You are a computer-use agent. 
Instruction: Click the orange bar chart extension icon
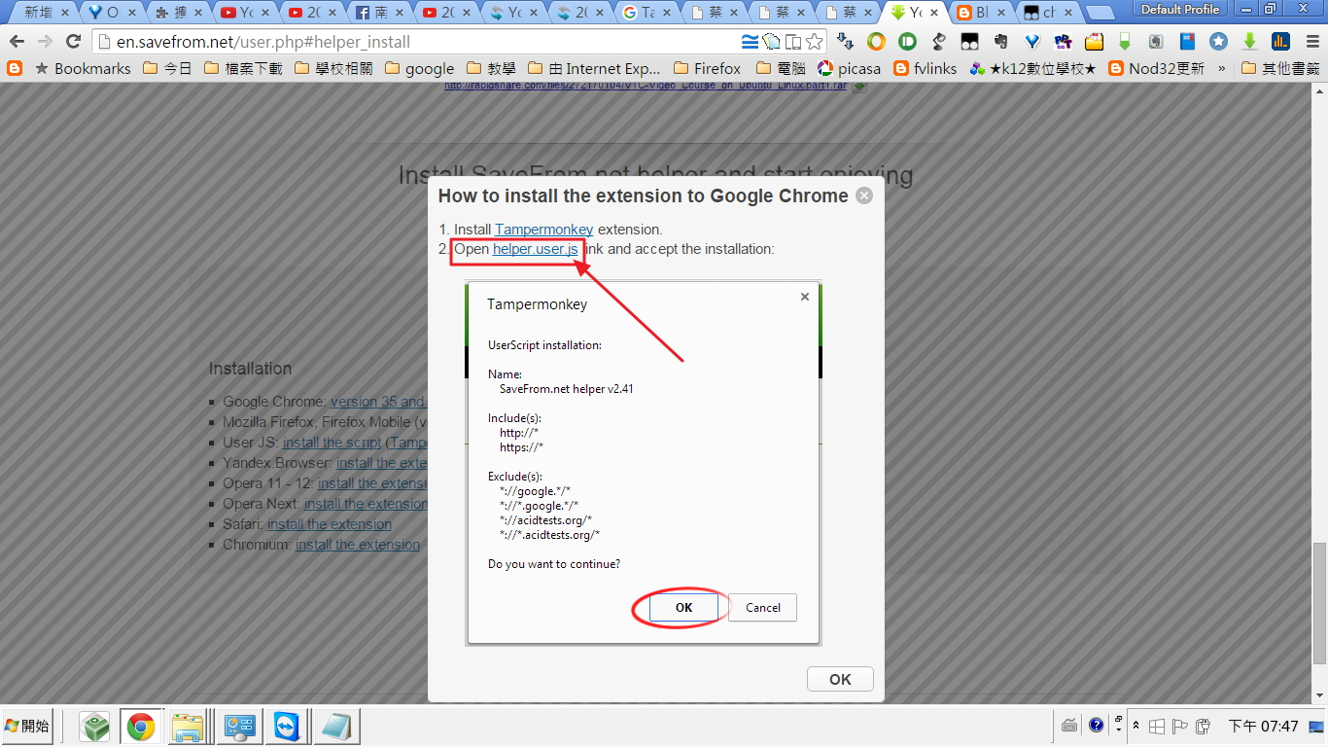click(1280, 42)
